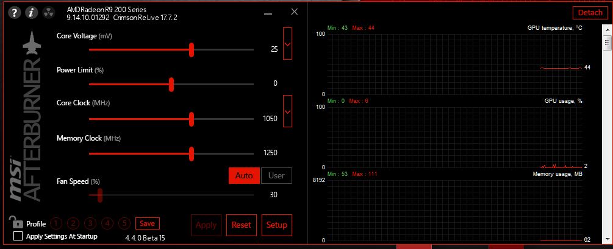
Task: Click the Memory Clock (MHz) label
Action: [x=88, y=139]
